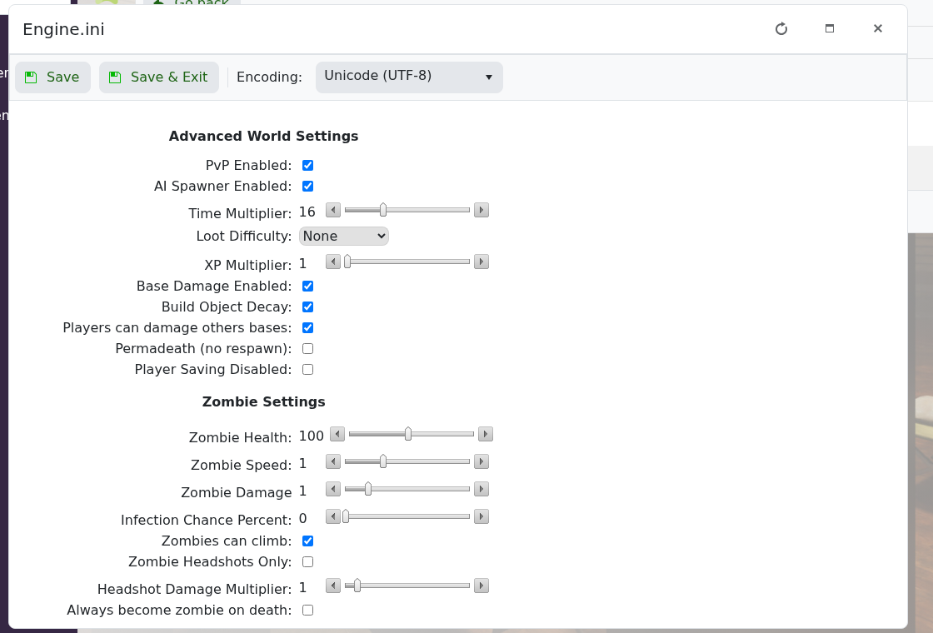Increase XP Multiplier with right arrow
The width and height of the screenshot is (933, 633).
pos(481,262)
